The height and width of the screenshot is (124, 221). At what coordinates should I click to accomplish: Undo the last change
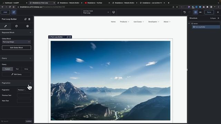point(185,12)
